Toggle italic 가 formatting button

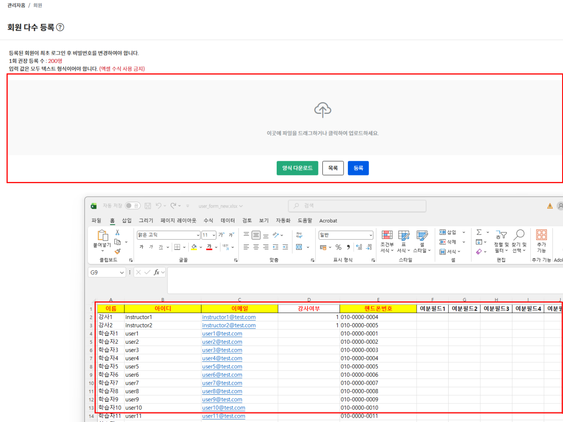pyautogui.click(x=151, y=247)
